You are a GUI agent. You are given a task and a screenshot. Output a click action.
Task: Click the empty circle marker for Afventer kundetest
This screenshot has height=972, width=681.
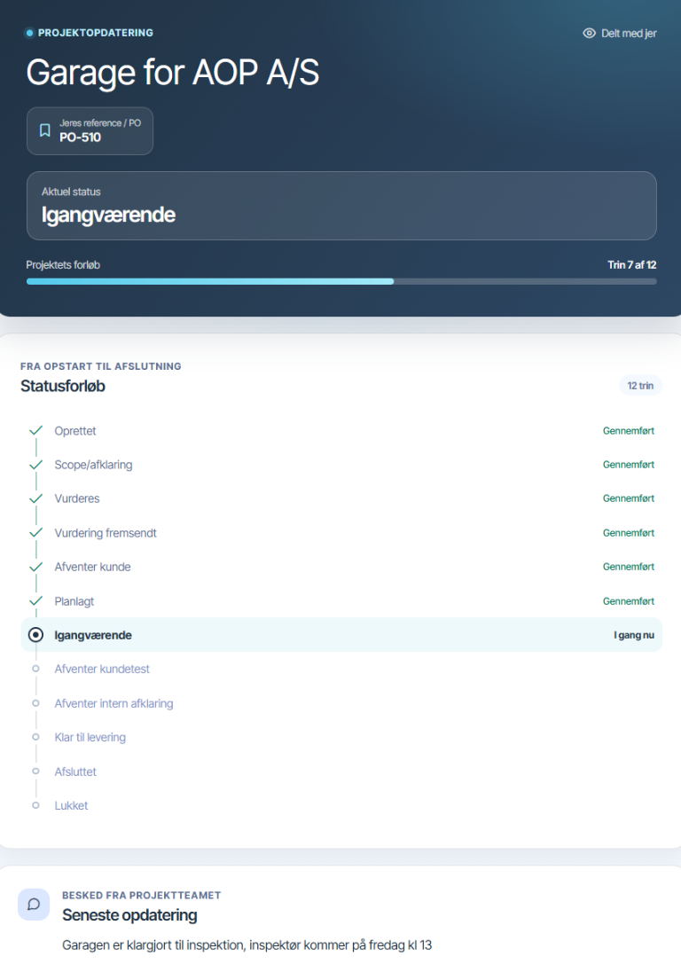point(36,669)
